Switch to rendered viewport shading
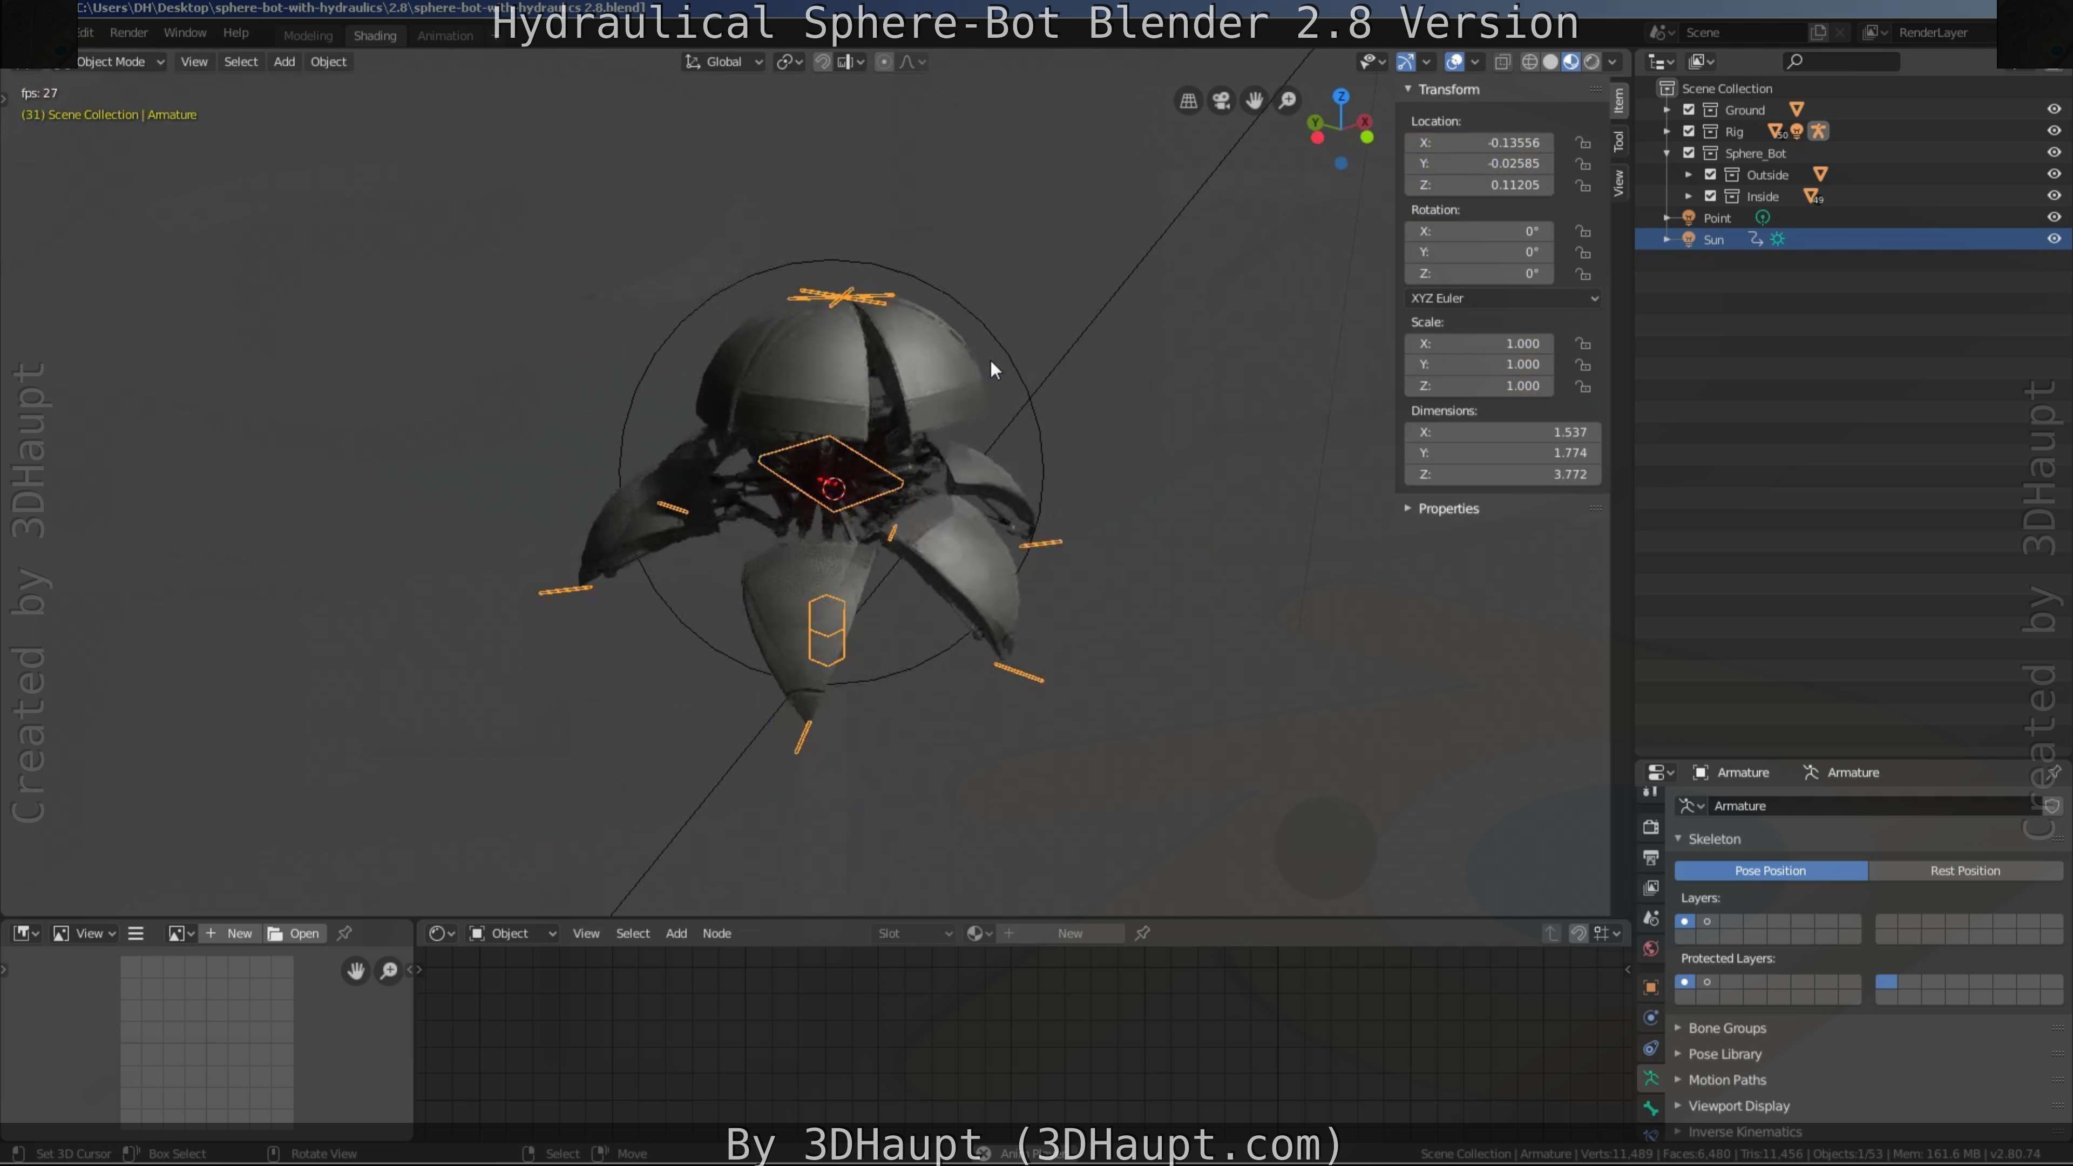 click(x=1592, y=62)
